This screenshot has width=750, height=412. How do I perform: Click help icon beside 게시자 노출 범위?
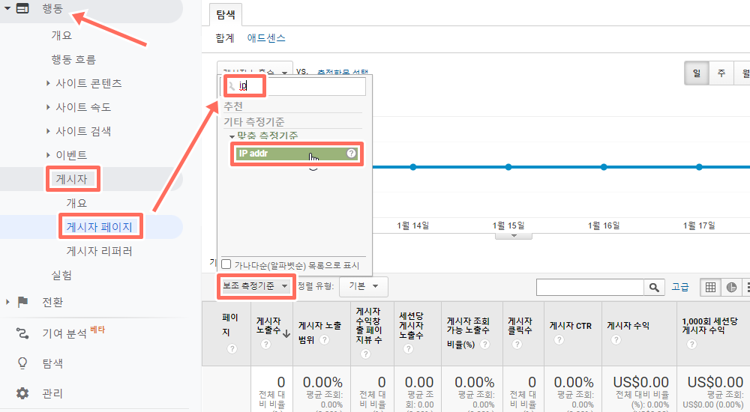(x=324, y=340)
